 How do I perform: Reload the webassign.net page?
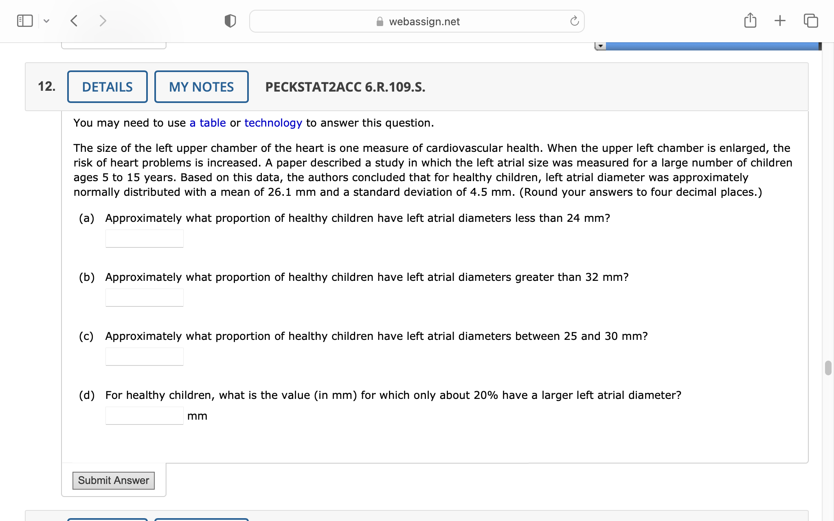574,21
